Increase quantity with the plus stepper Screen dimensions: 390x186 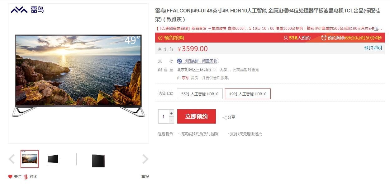tap(171, 113)
